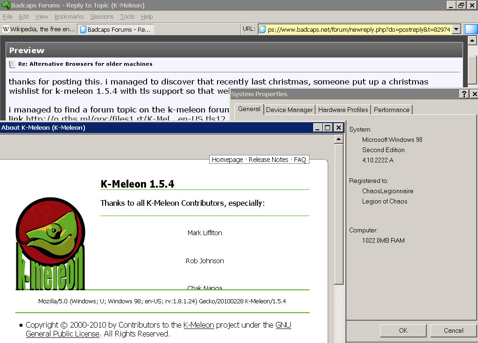Viewport: 478px width, 343px height.
Task: Click the post icon beside Re: Alternative Browsers
Action: click(x=12, y=64)
